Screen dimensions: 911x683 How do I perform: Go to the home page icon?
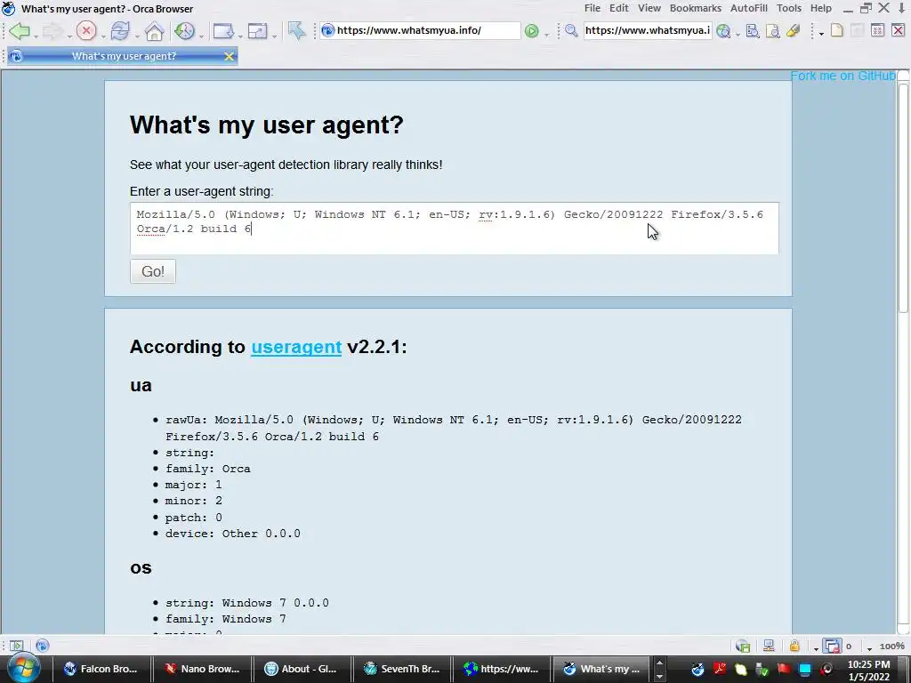[x=154, y=31]
